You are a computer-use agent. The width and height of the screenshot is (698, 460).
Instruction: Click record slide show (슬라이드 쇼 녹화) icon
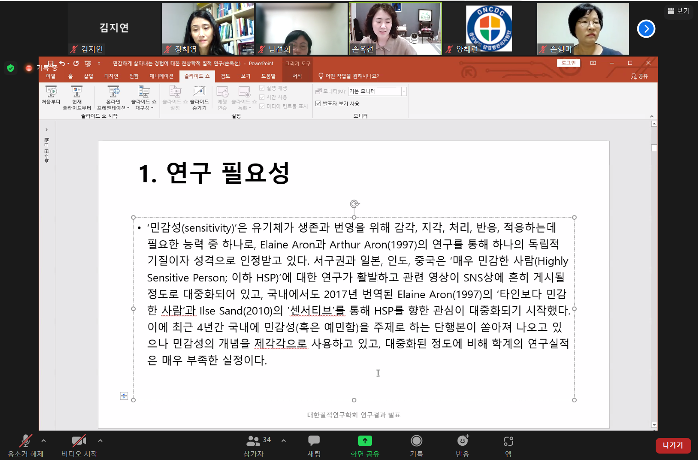(244, 98)
